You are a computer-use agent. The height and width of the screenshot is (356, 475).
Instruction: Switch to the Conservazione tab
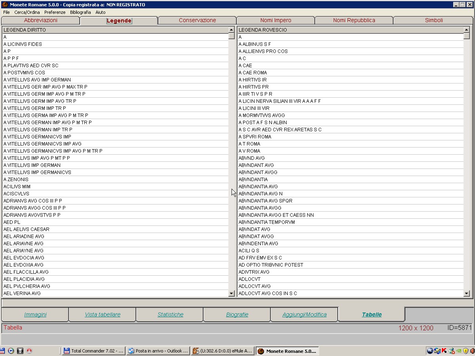(197, 20)
